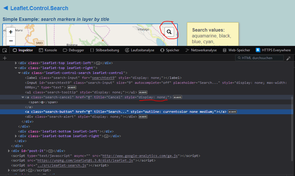Zoom out the map with minus button

(x=11, y=41)
